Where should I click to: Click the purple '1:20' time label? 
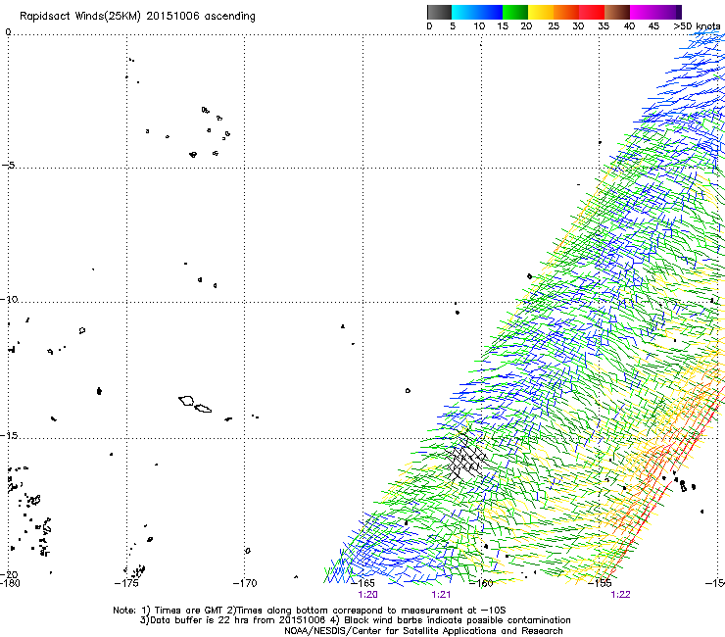(368, 595)
